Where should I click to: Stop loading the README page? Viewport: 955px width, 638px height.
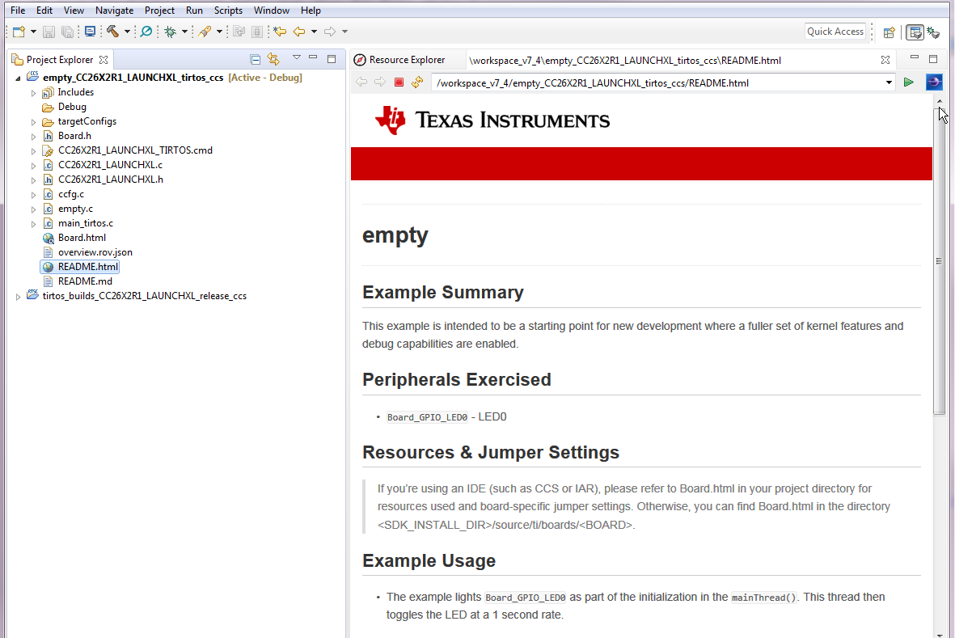(x=398, y=82)
